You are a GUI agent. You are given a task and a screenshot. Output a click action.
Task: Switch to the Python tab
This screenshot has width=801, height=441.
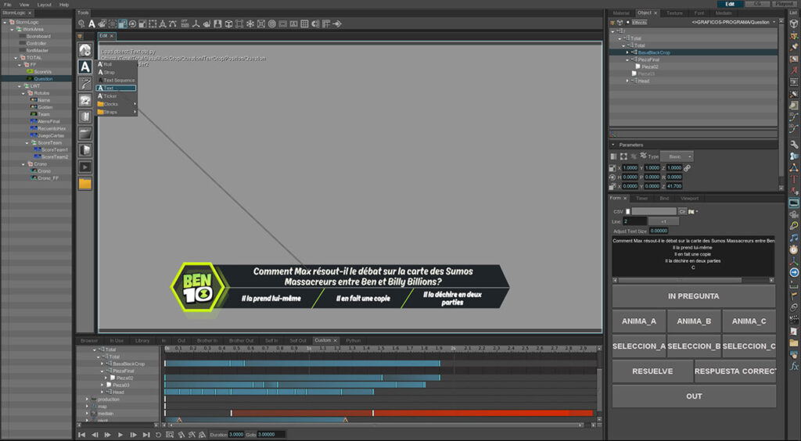[x=354, y=340]
